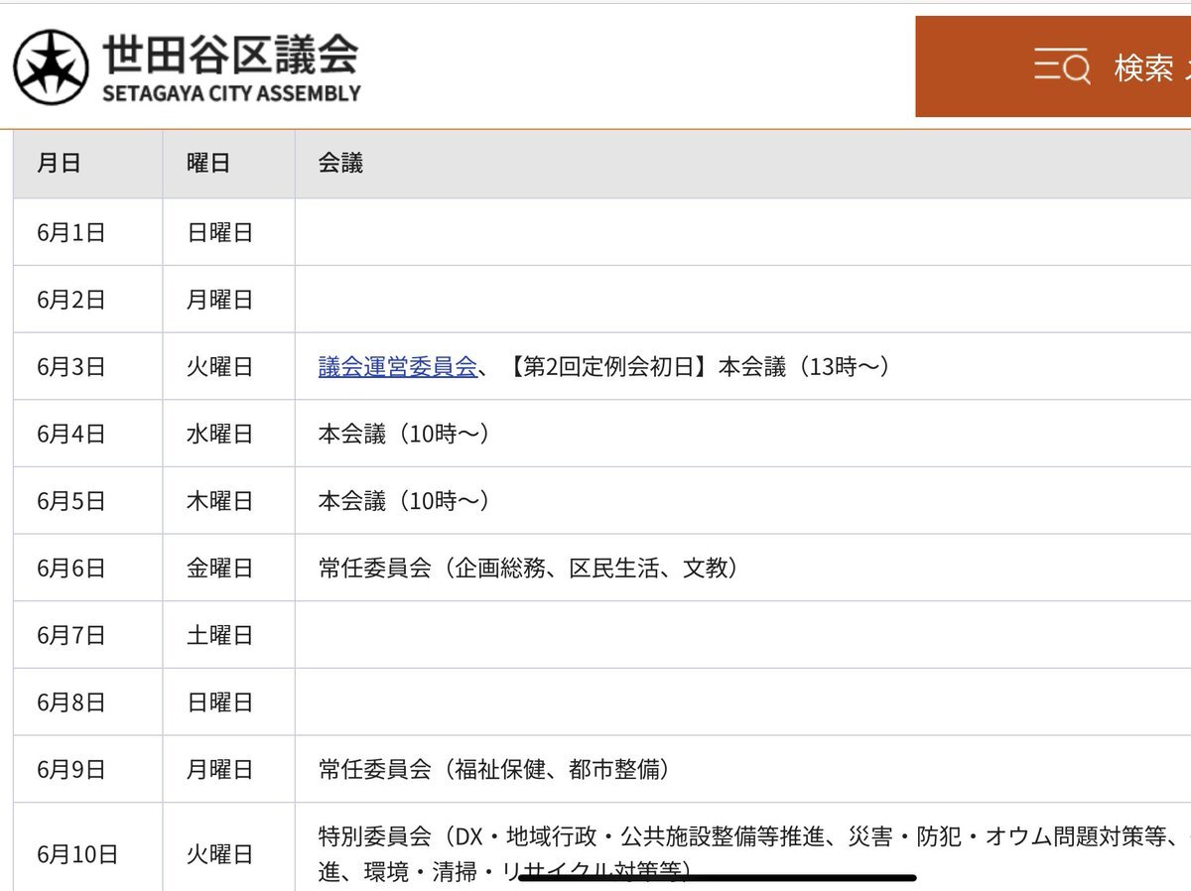Click 月曜日 in the 6月9日 row
The image size is (1191, 891).
(220, 769)
